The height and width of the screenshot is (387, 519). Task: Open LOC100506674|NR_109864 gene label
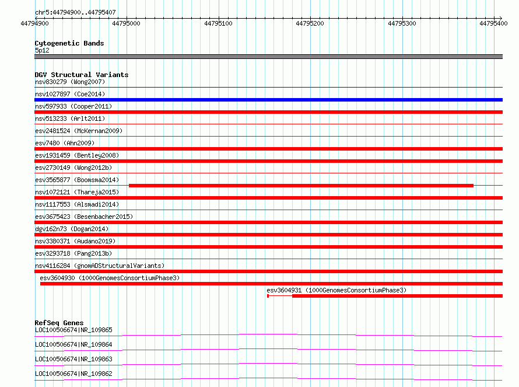(73, 344)
